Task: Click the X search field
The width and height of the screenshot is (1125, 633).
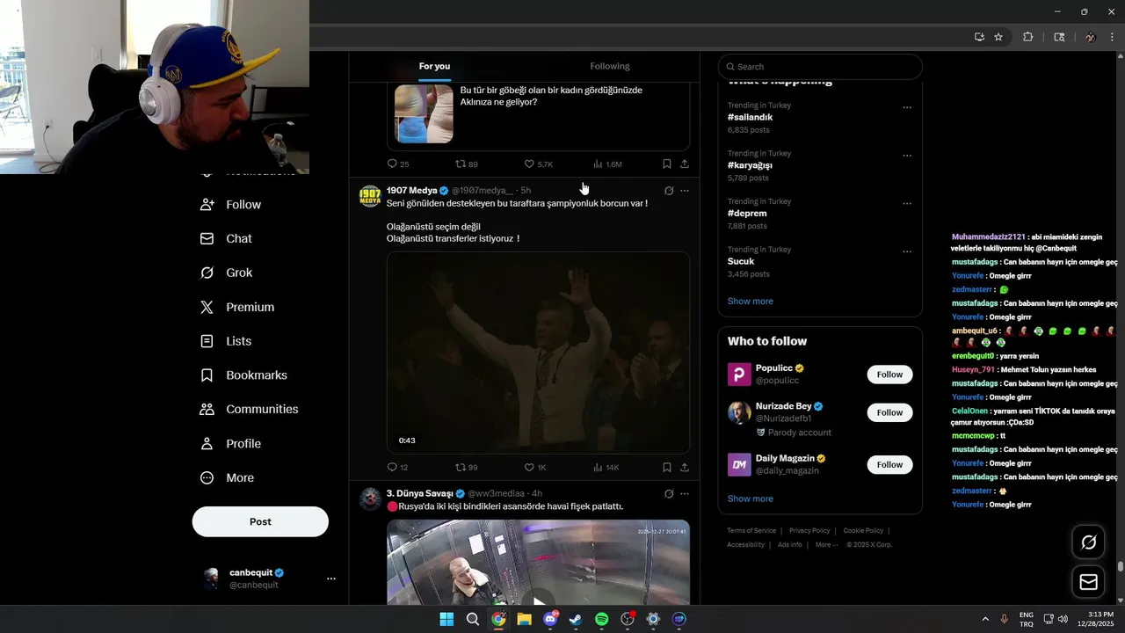Action: coord(820,67)
